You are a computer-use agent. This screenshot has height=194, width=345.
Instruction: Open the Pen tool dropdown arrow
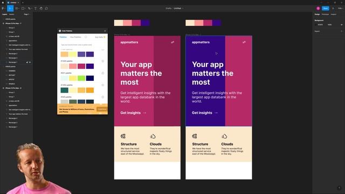click(x=31, y=9)
